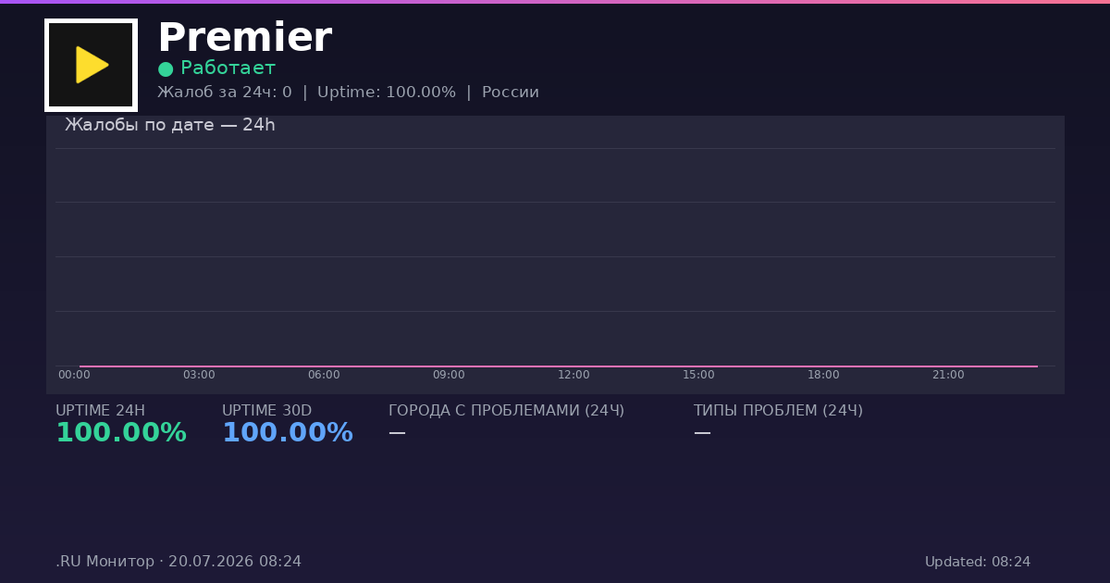Click the 21:00 time axis label

948,375
